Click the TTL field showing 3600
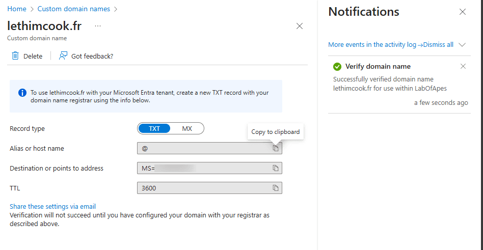 coord(204,188)
